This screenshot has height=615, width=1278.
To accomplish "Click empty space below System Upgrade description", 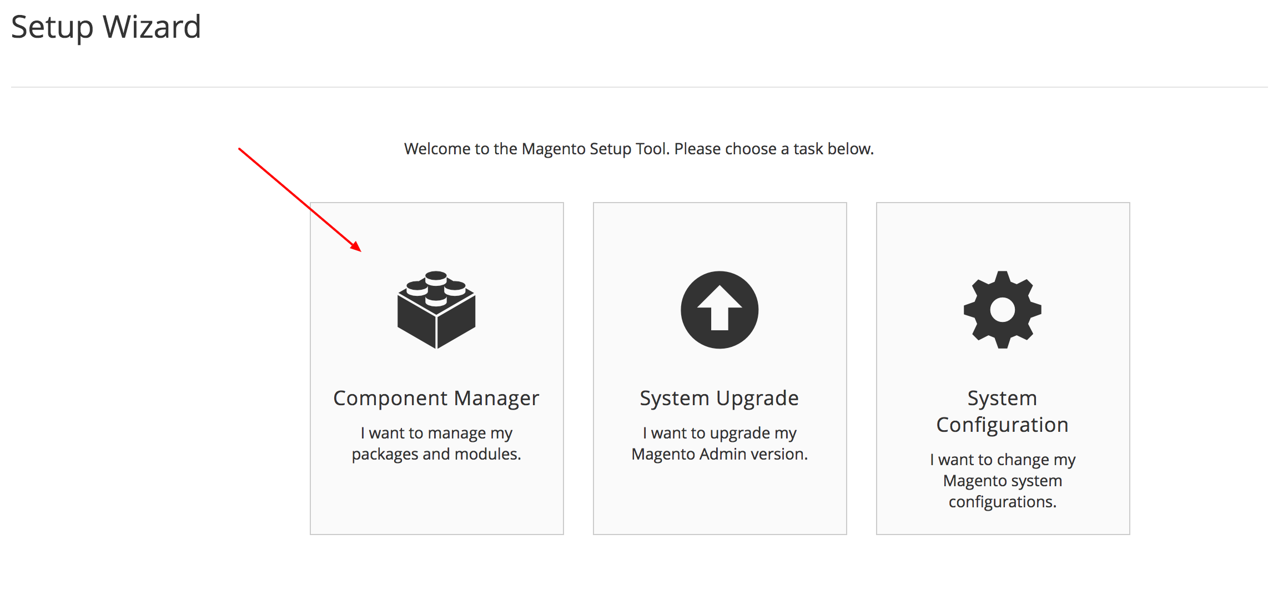I will pos(719,500).
